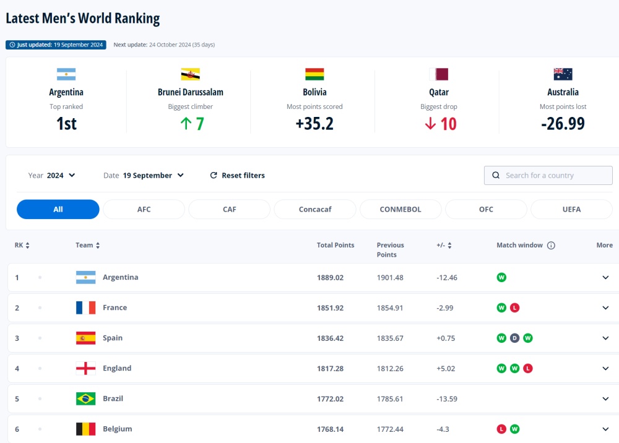Select the Concacaf tab
Viewport: 619px width, 443px height.
[x=315, y=210]
